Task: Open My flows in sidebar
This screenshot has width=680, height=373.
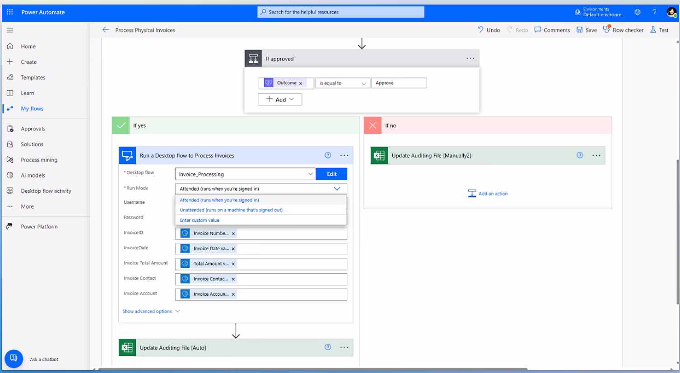Action: pyautogui.click(x=32, y=108)
